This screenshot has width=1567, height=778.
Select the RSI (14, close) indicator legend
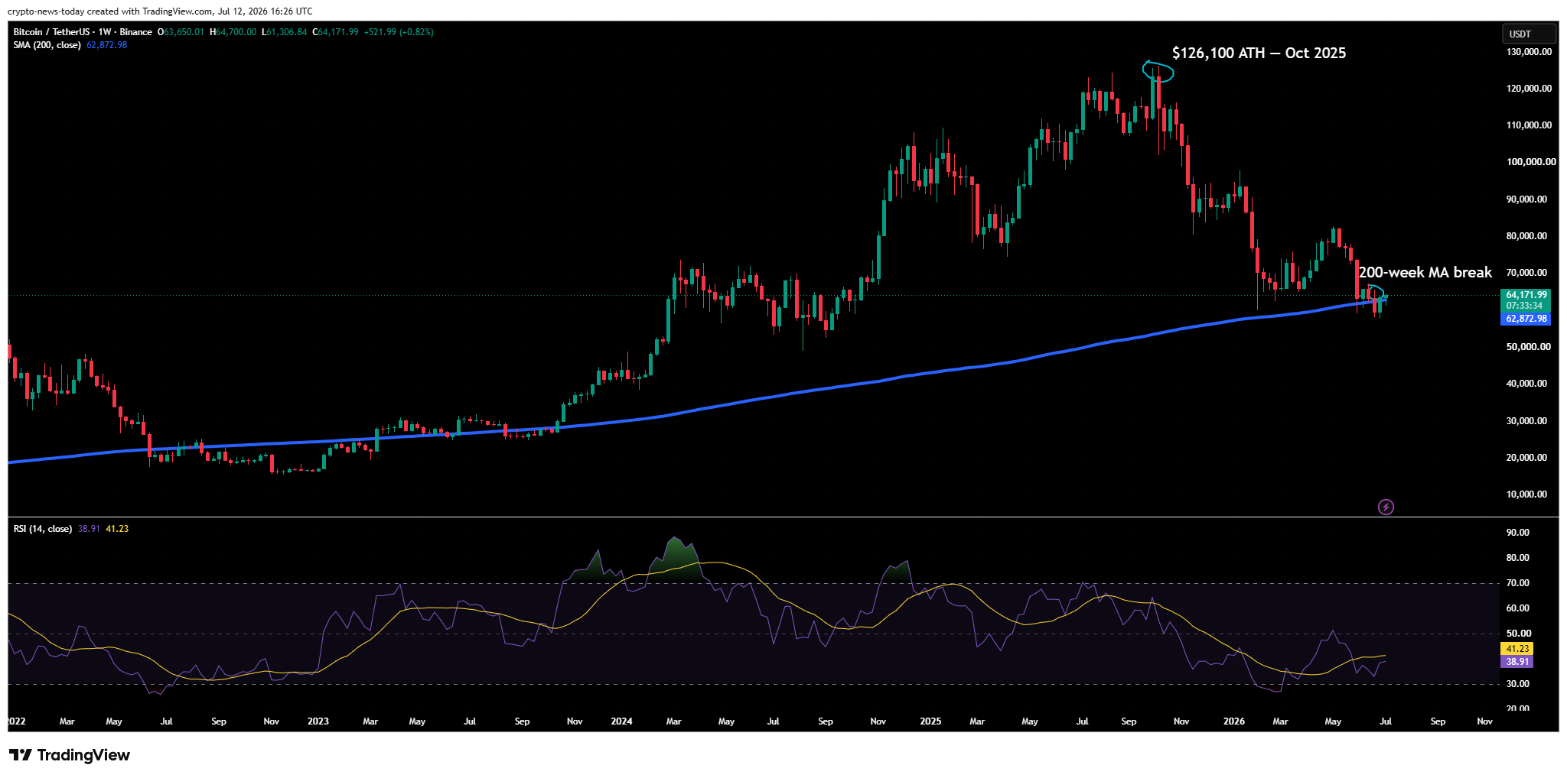(43, 529)
